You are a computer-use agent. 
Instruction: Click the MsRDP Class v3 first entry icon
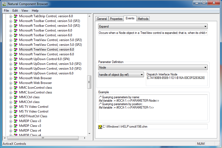(16, 121)
